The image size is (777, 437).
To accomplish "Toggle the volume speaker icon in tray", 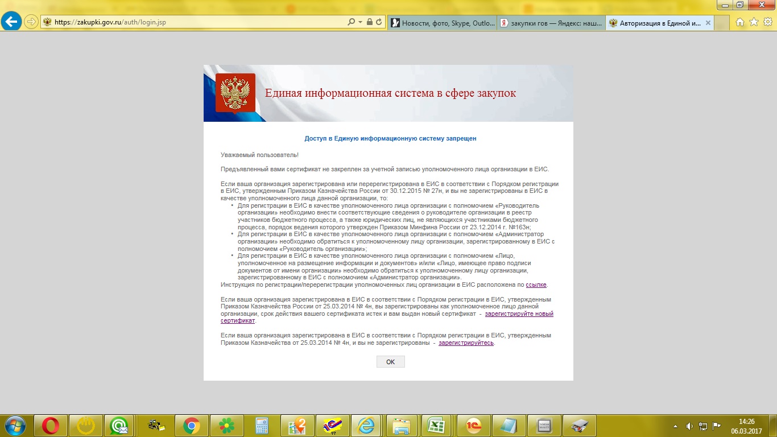I will point(689,426).
